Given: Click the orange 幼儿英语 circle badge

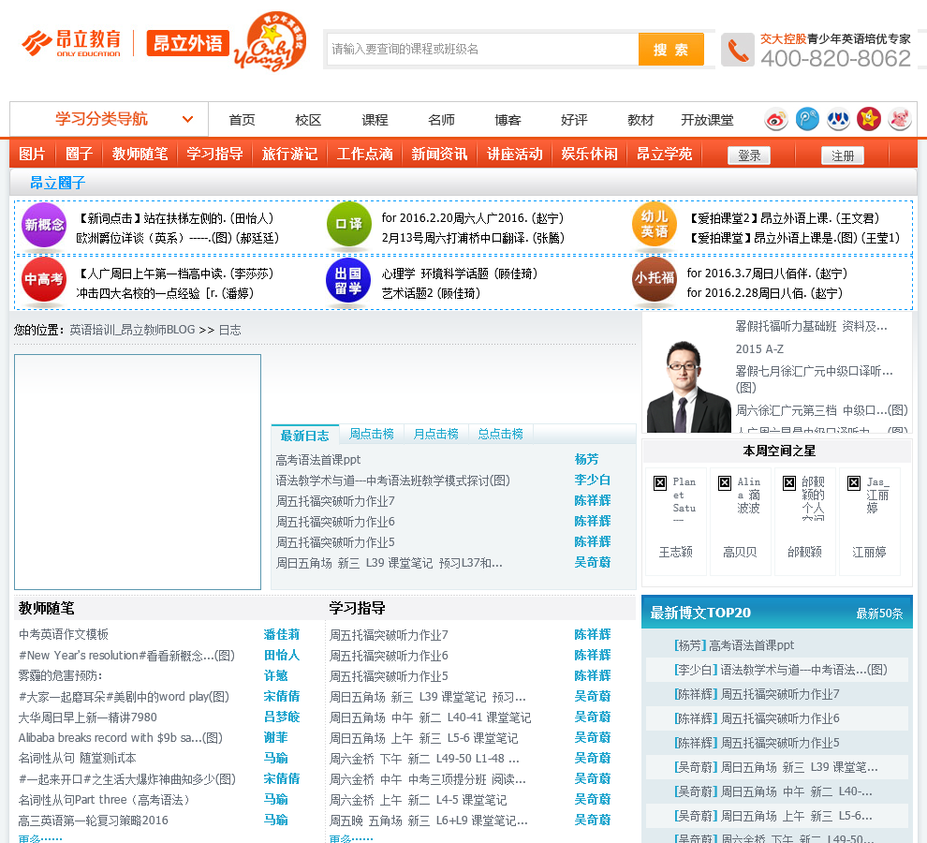Looking at the screenshot, I should [x=654, y=225].
